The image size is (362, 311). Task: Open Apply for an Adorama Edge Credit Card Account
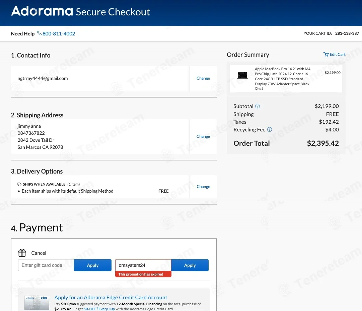pyautogui.click(x=111, y=297)
